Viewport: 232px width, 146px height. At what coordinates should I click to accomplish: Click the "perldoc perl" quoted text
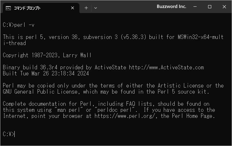[x=115, y=110]
